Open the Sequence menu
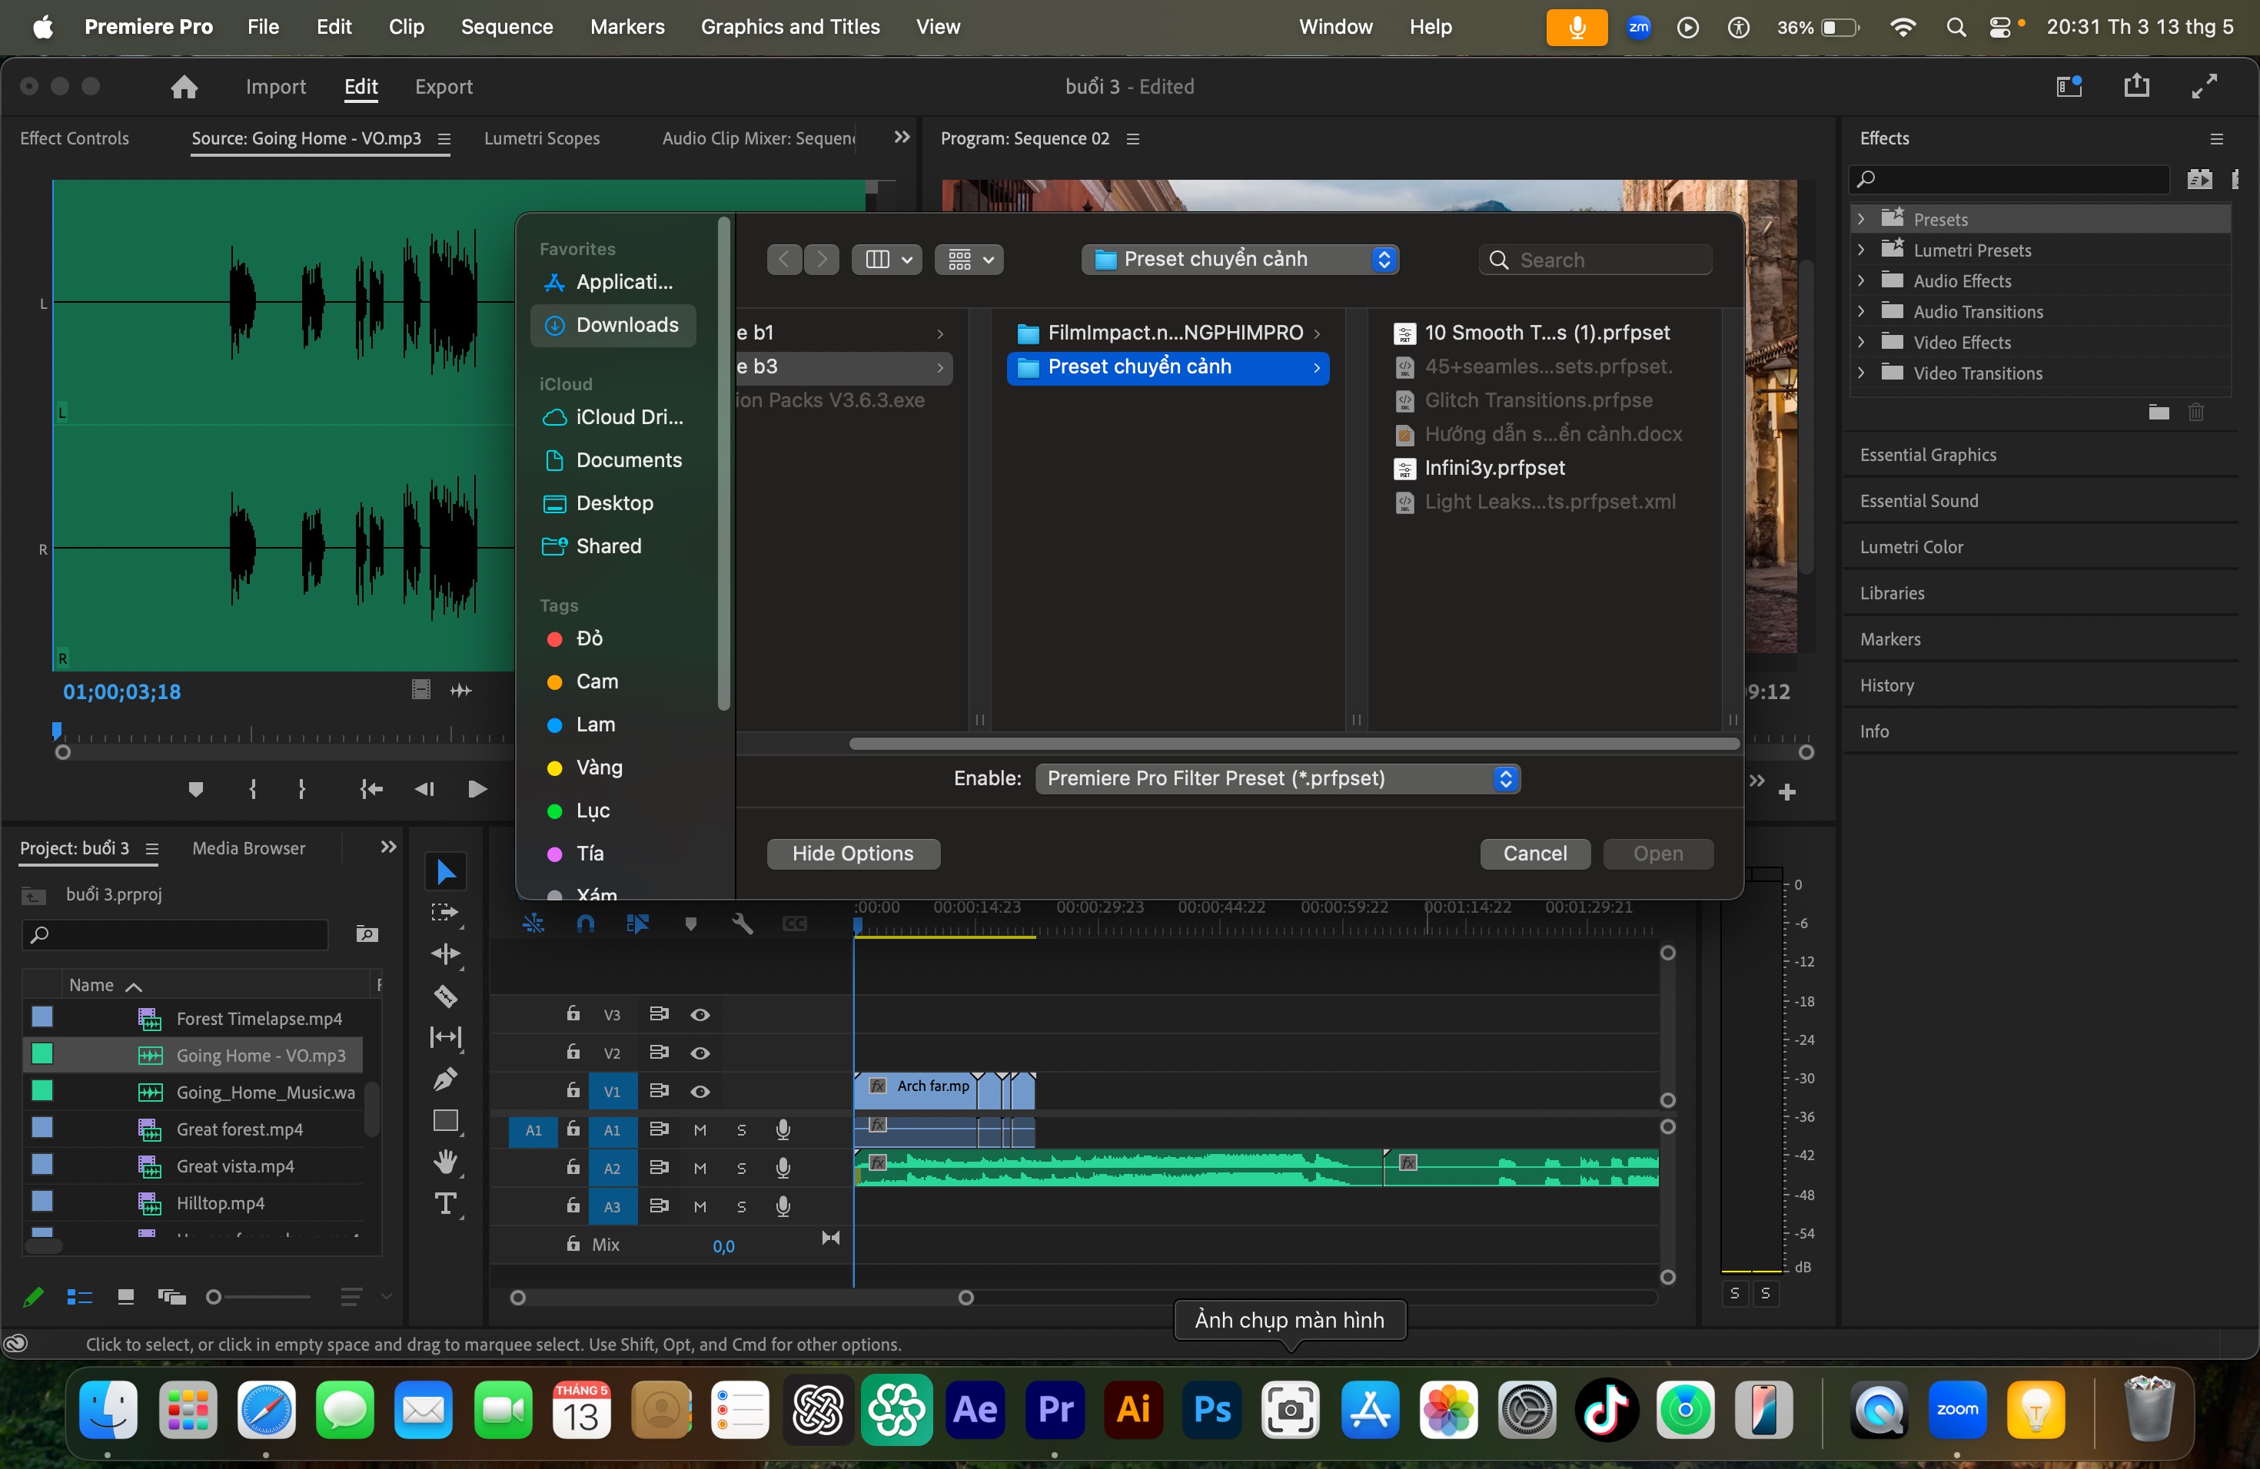Viewport: 2260px width, 1469px height. 506,27
